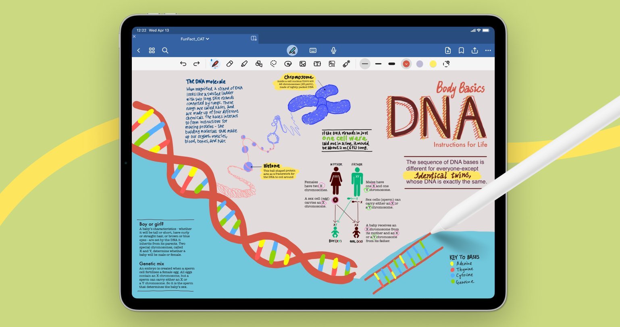Open the add color preset icon
The image size is (620, 327).
click(x=446, y=64)
